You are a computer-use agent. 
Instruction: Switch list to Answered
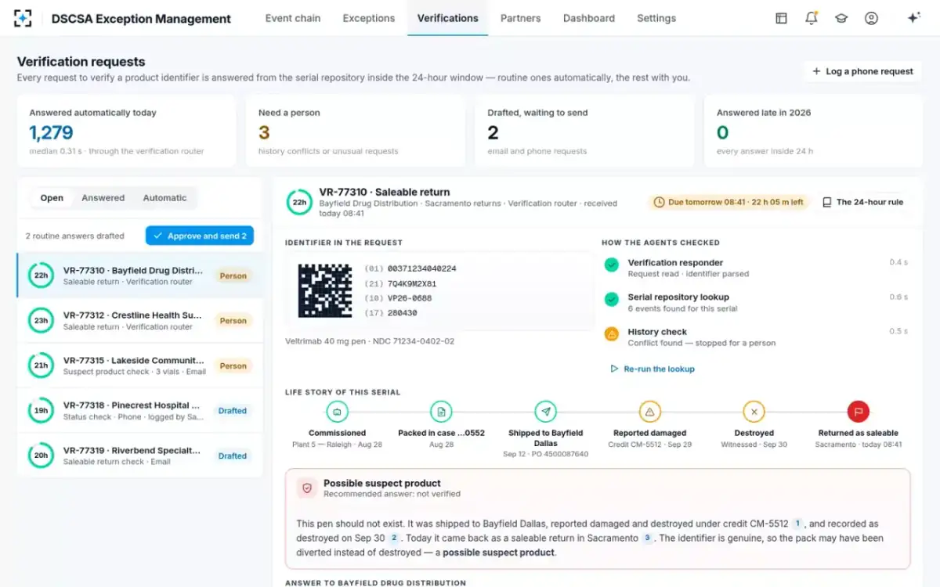(x=103, y=198)
